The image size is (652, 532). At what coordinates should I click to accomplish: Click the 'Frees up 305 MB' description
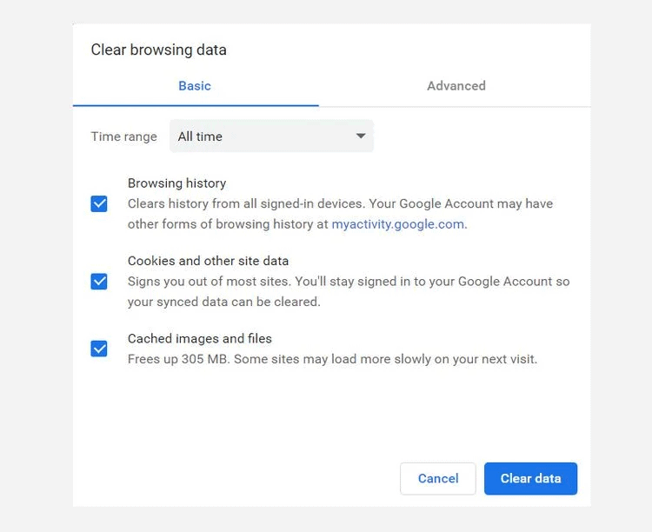[x=332, y=359]
